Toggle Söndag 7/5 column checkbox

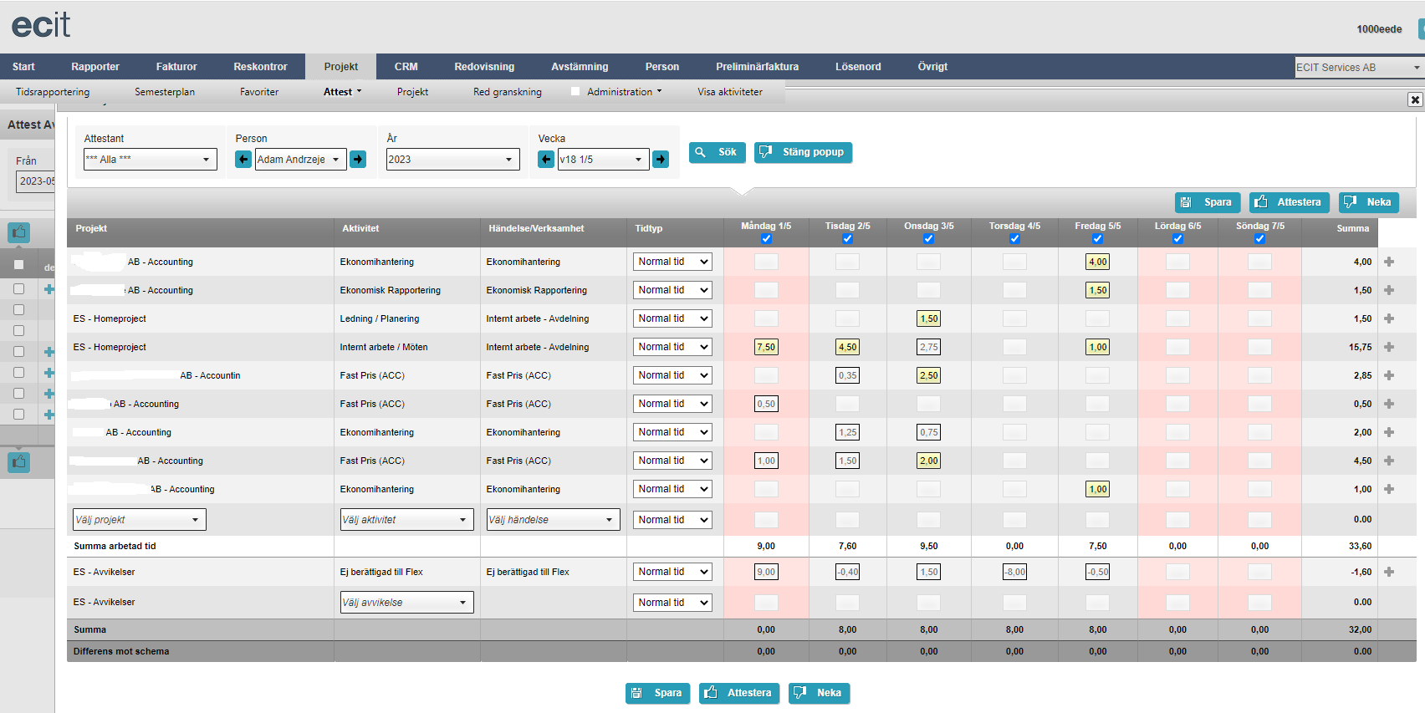click(1259, 239)
